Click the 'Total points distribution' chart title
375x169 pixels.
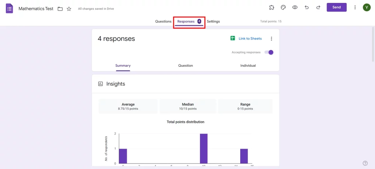click(x=185, y=122)
